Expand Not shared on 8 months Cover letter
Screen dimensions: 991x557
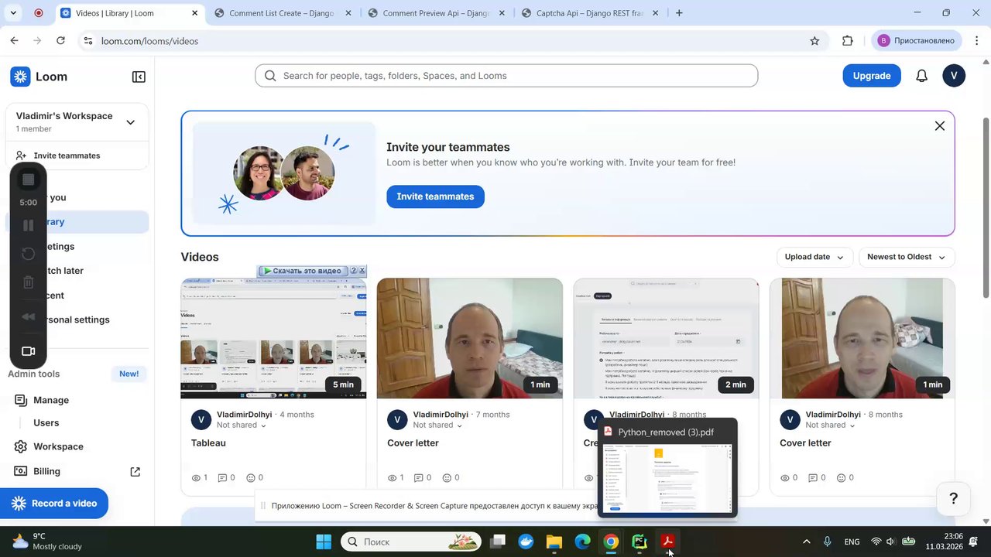(x=830, y=425)
